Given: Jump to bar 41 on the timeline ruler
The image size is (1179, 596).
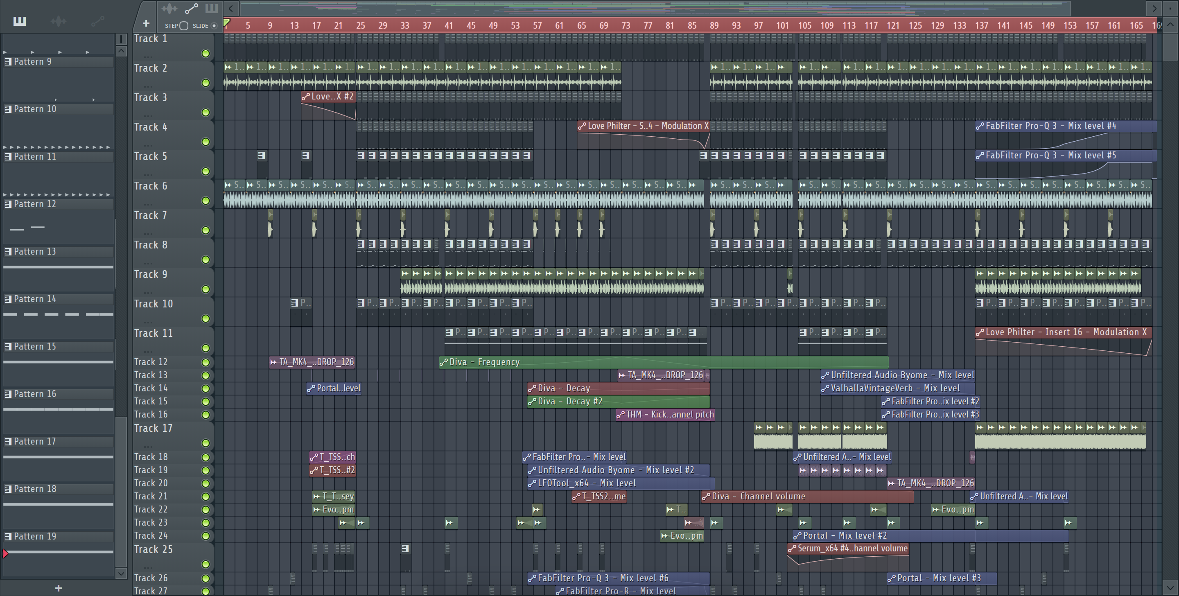Looking at the screenshot, I should (449, 26).
